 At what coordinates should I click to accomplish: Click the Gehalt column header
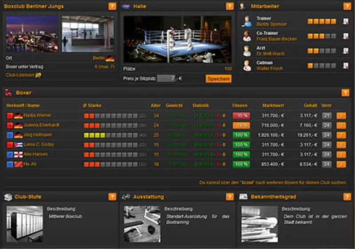[310, 105]
